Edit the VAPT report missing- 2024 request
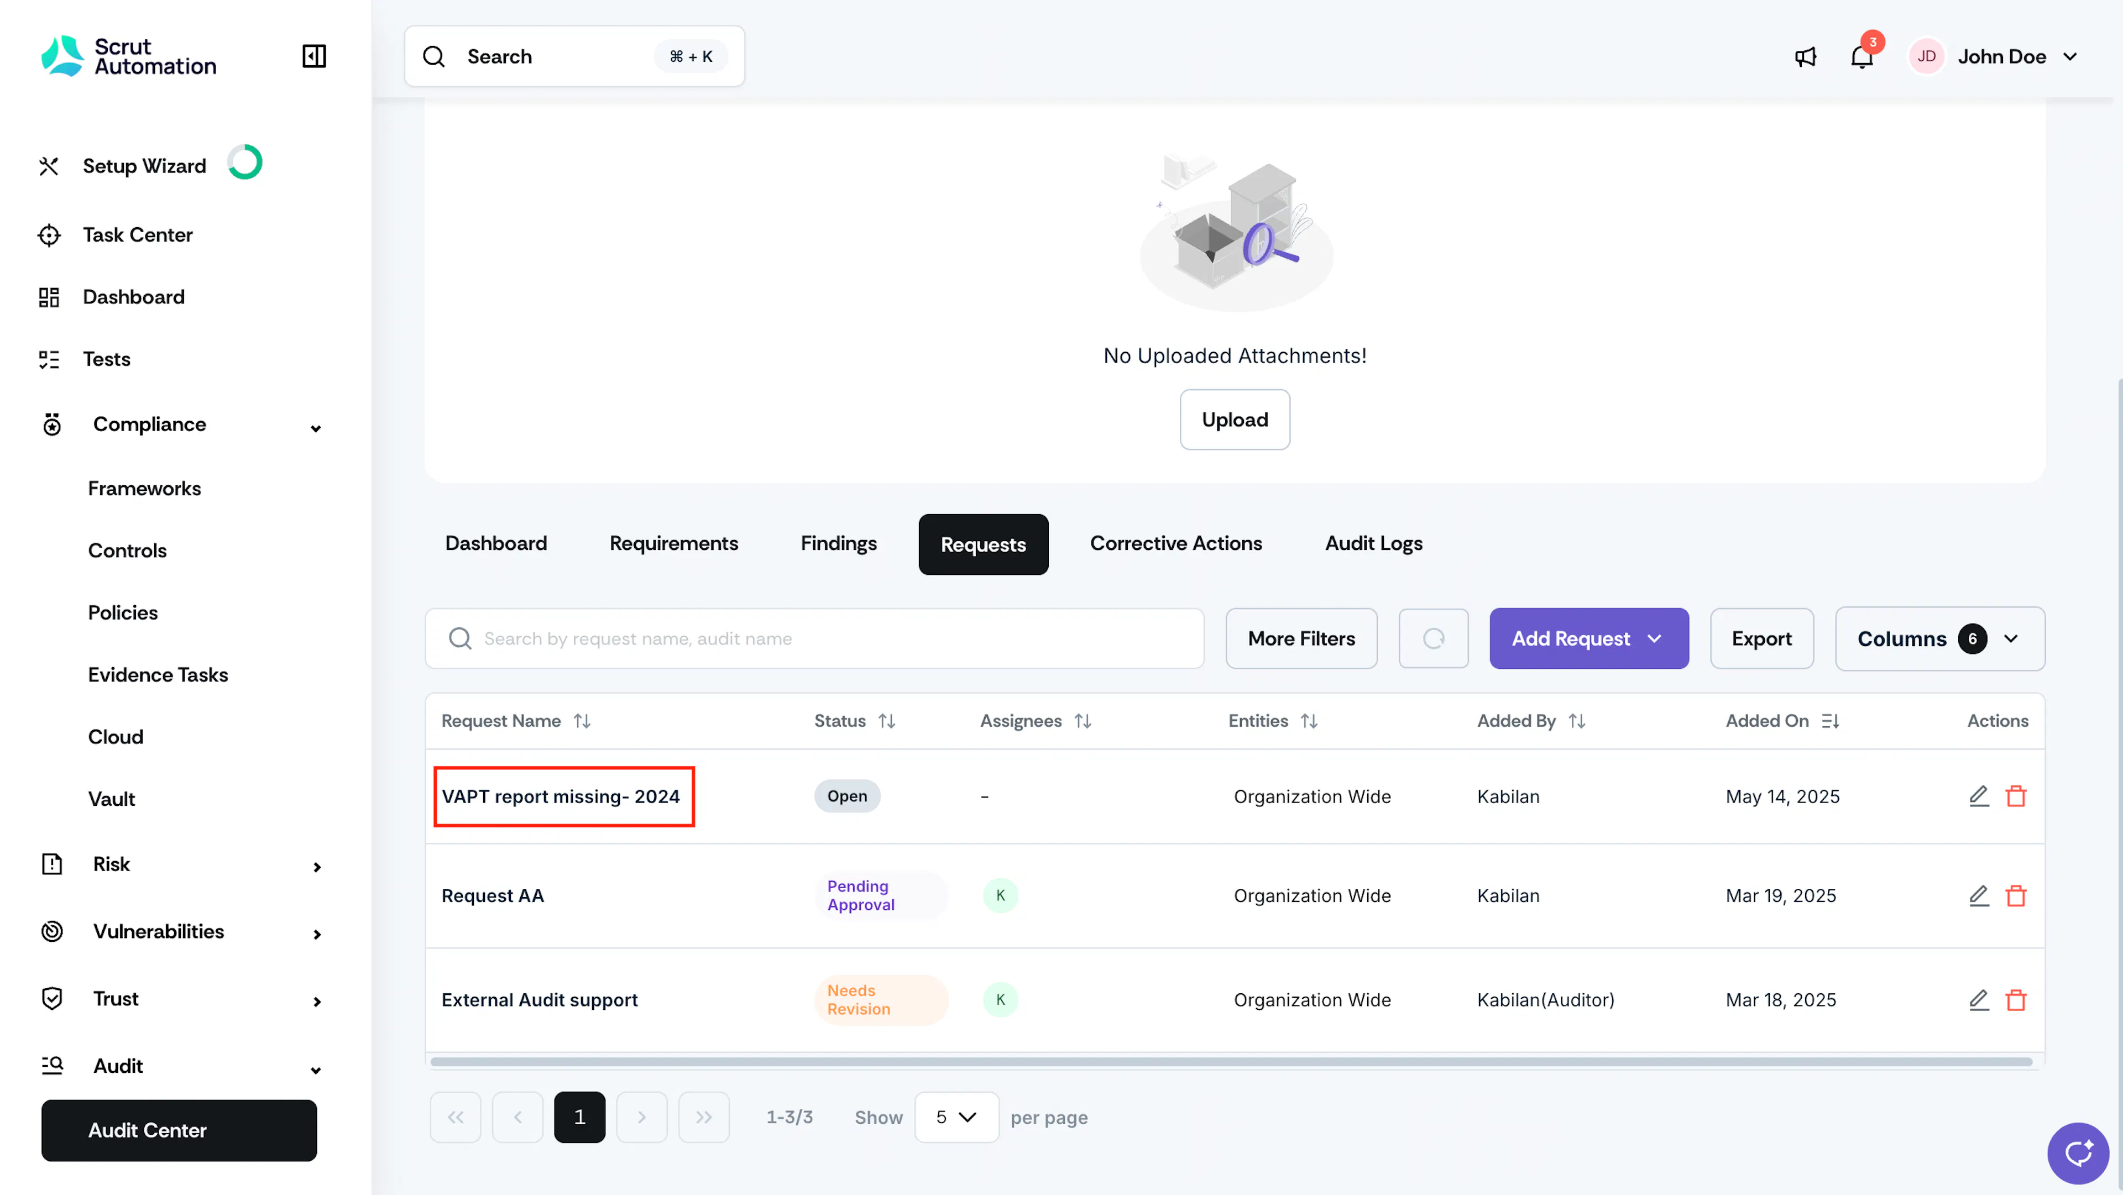2123x1195 pixels. pyautogui.click(x=1979, y=796)
